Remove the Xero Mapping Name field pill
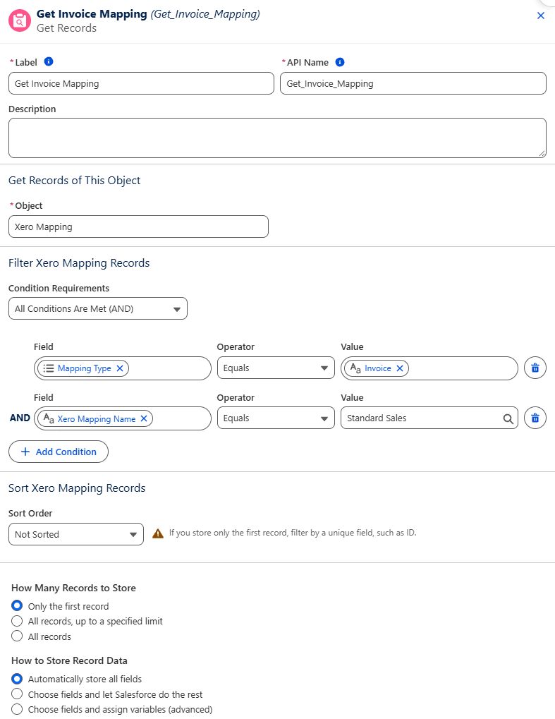The image size is (555, 719). (144, 418)
